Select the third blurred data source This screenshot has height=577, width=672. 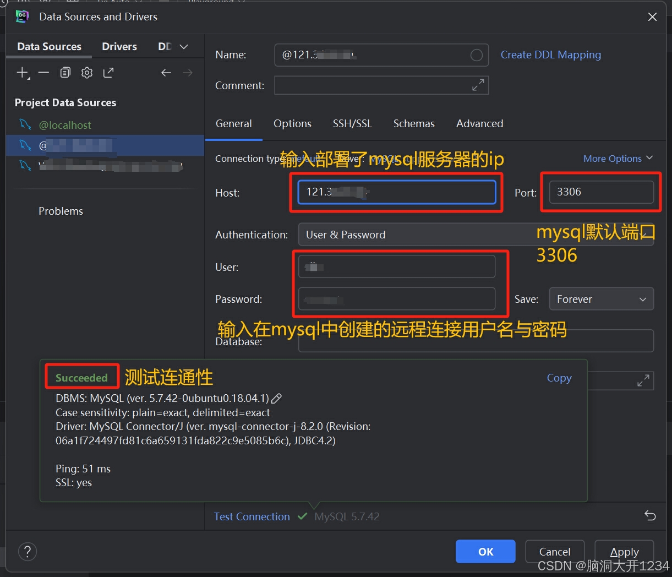click(105, 165)
